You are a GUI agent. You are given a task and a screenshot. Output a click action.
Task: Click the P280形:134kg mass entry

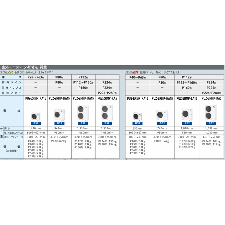coord(107,144)
